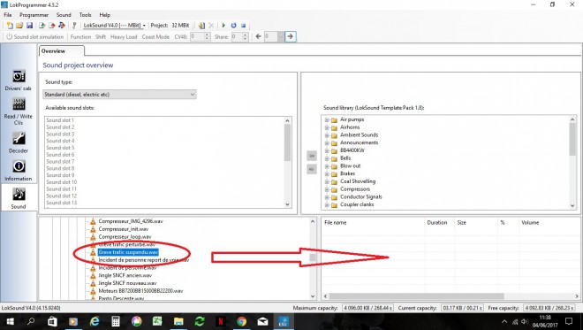Toggle the Heavy Load simulation option
583x330 pixels.
124,37
